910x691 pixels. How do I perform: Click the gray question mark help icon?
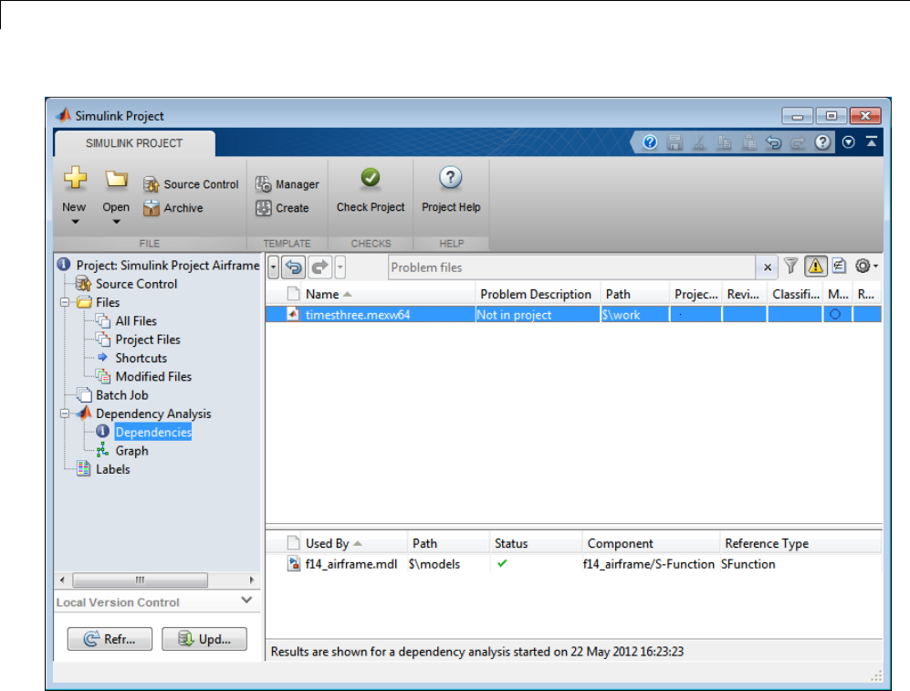[x=822, y=142]
